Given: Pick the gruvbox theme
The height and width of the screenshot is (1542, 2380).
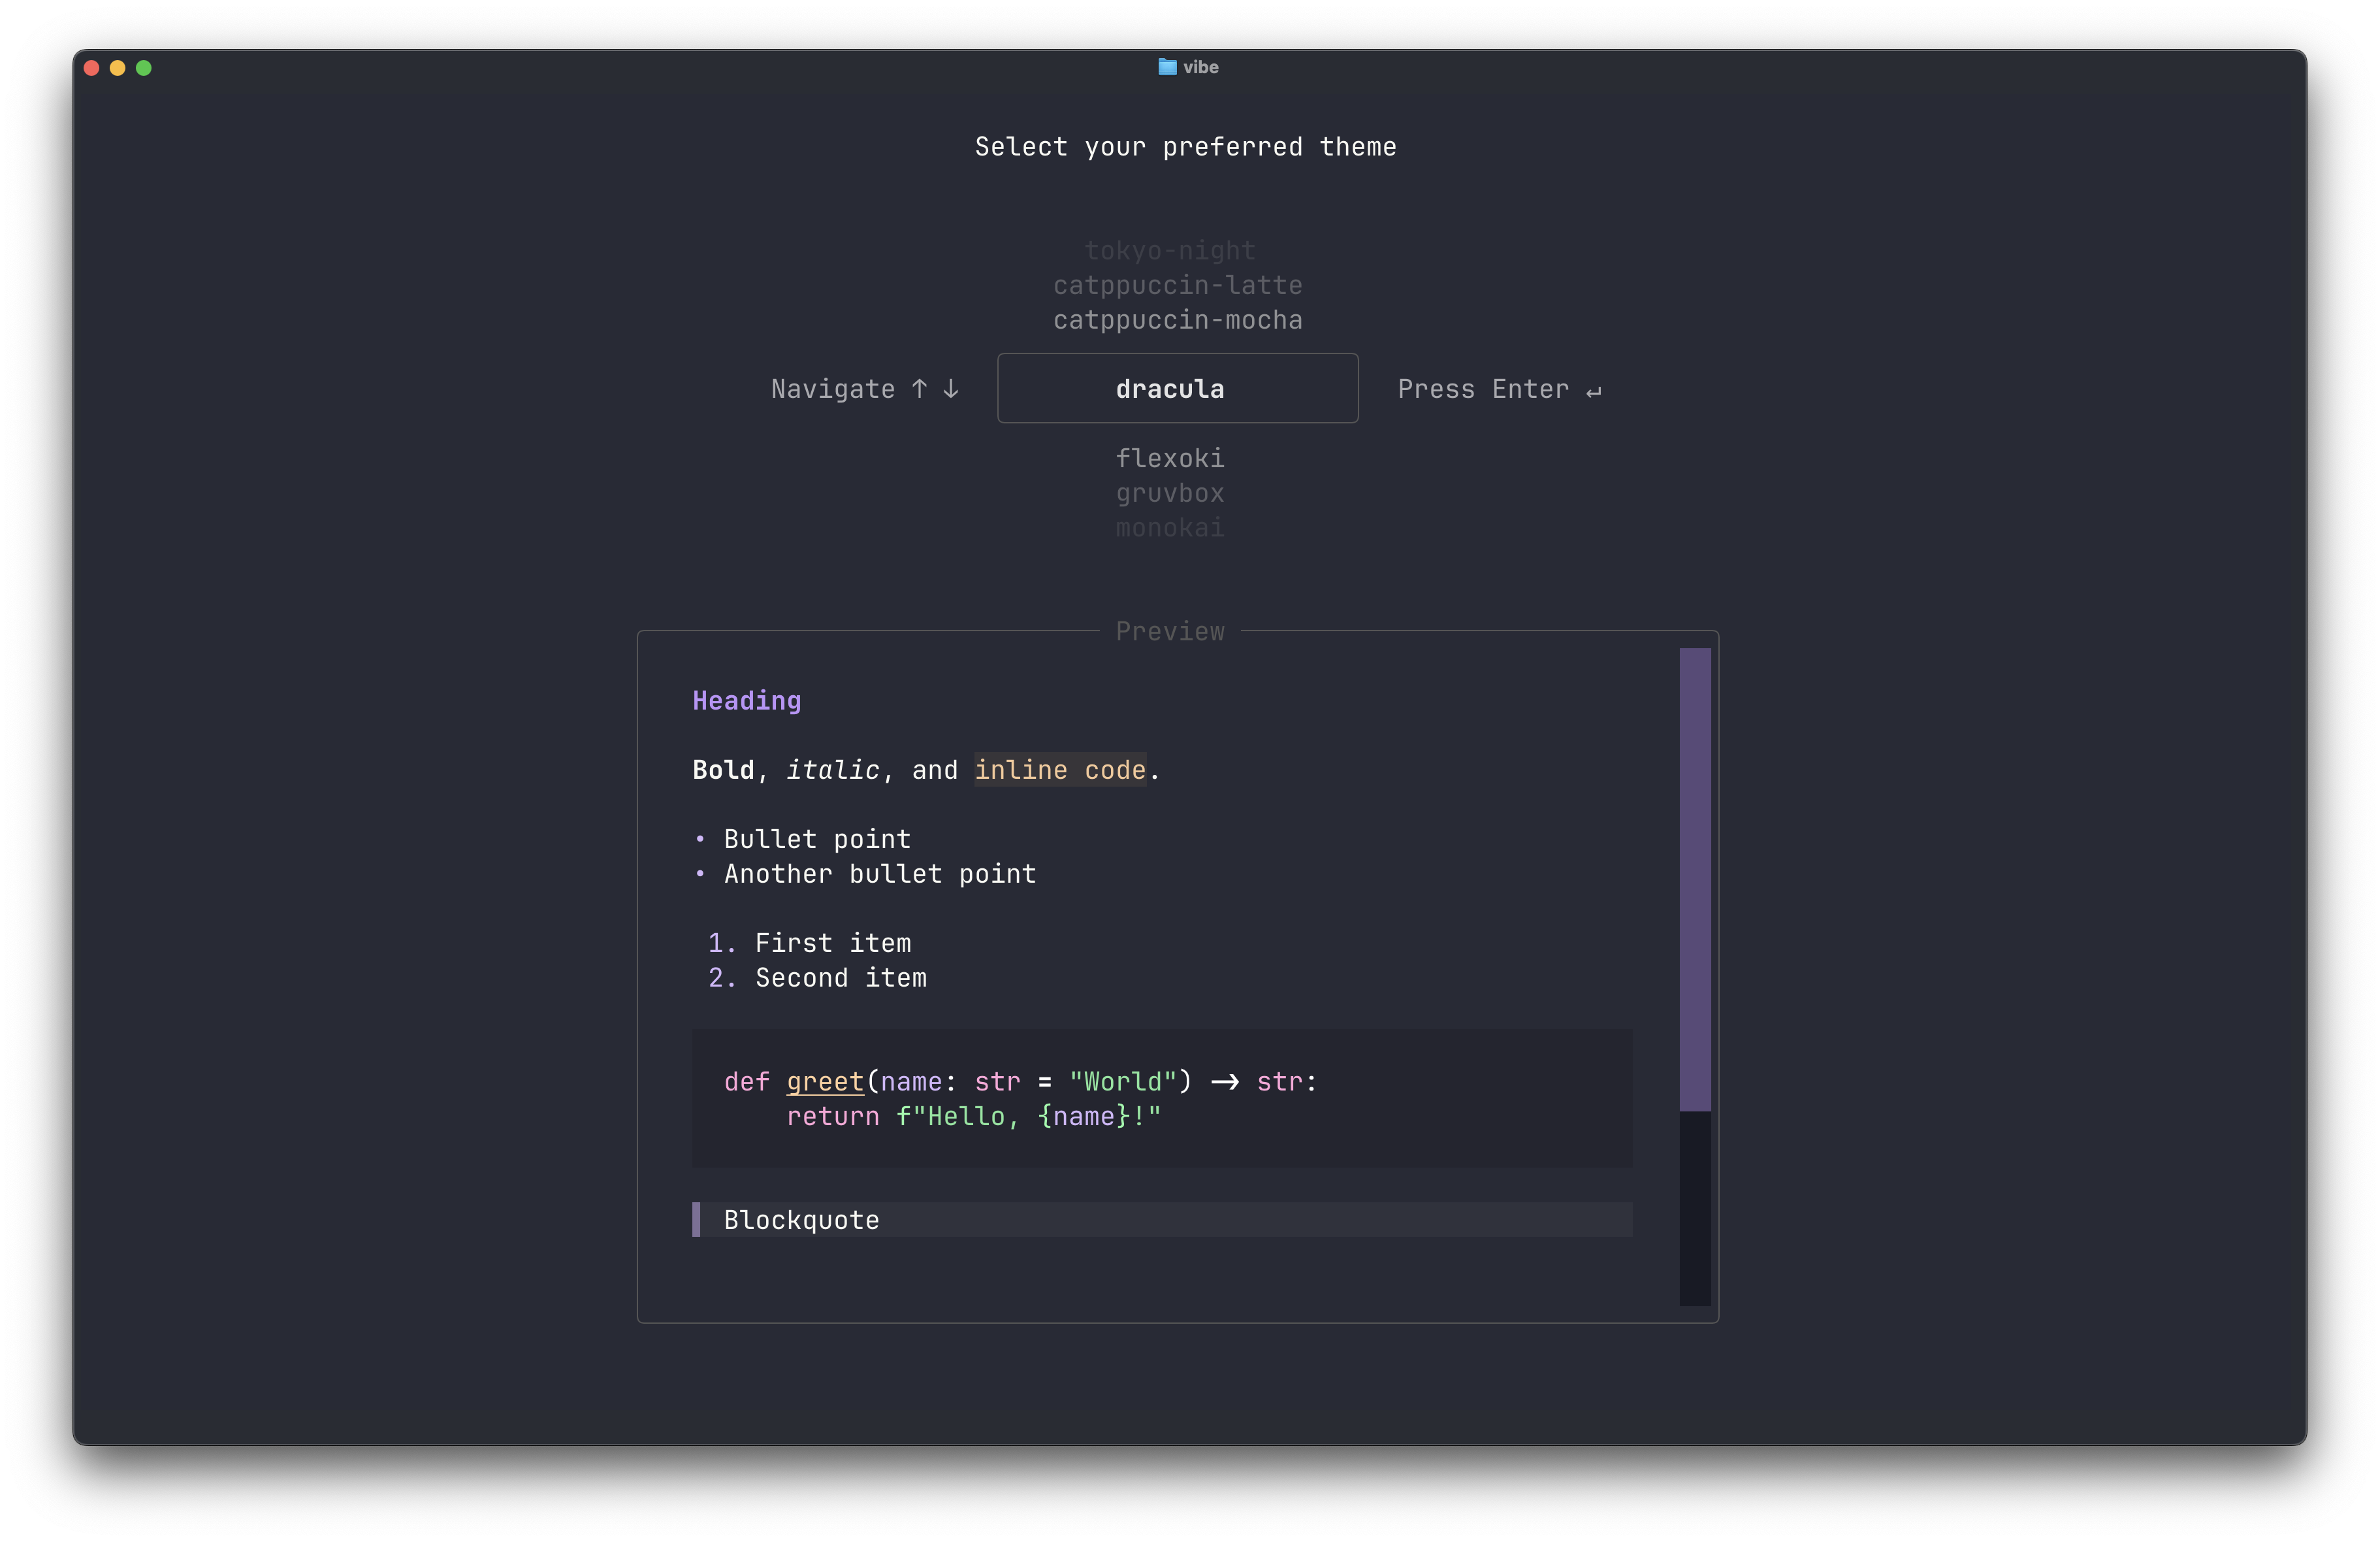Looking at the screenshot, I should point(1170,492).
